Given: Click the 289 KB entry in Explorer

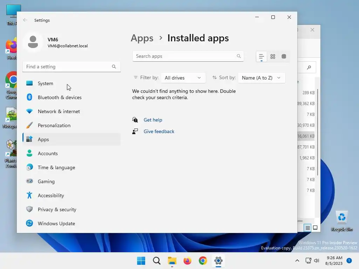Looking at the screenshot, I should (309, 92).
